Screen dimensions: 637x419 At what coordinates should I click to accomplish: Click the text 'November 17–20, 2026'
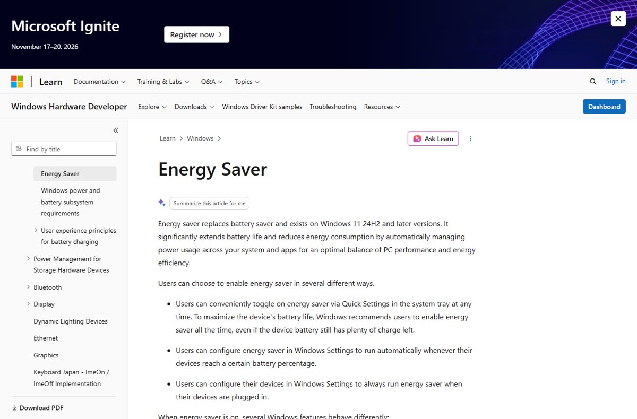[45, 47]
